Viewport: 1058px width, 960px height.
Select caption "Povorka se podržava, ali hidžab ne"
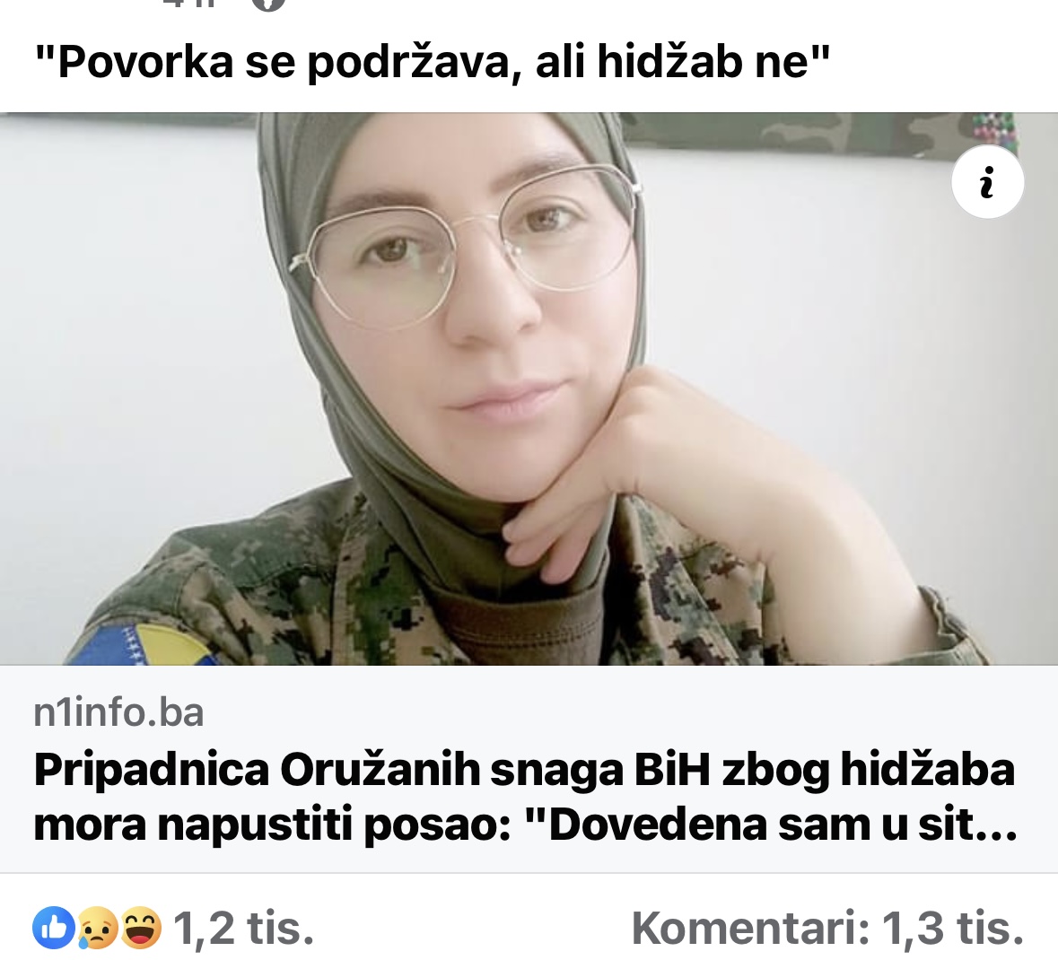(432, 62)
